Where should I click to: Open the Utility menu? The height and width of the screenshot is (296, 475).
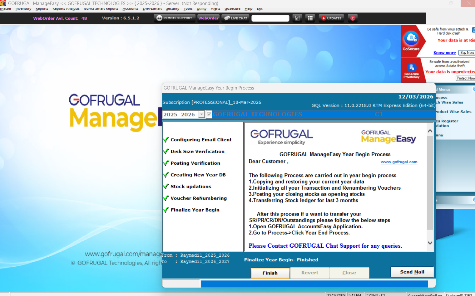[201, 9]
